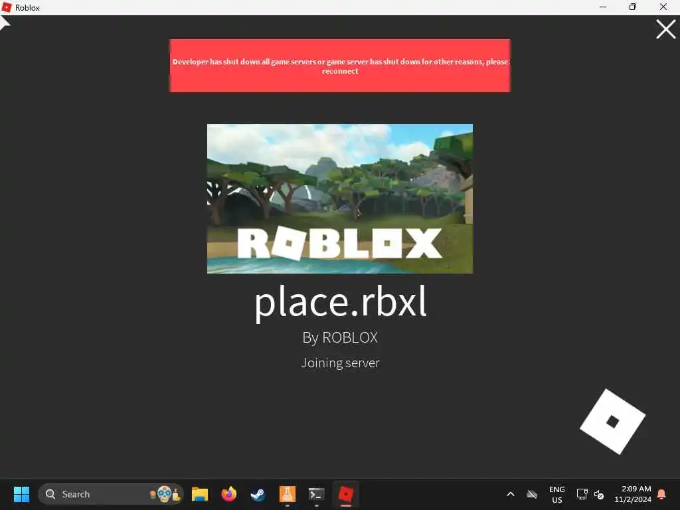Screen dimensions: 680x510
Task: Open the Windows Start menu
Action: pos(21,494)
